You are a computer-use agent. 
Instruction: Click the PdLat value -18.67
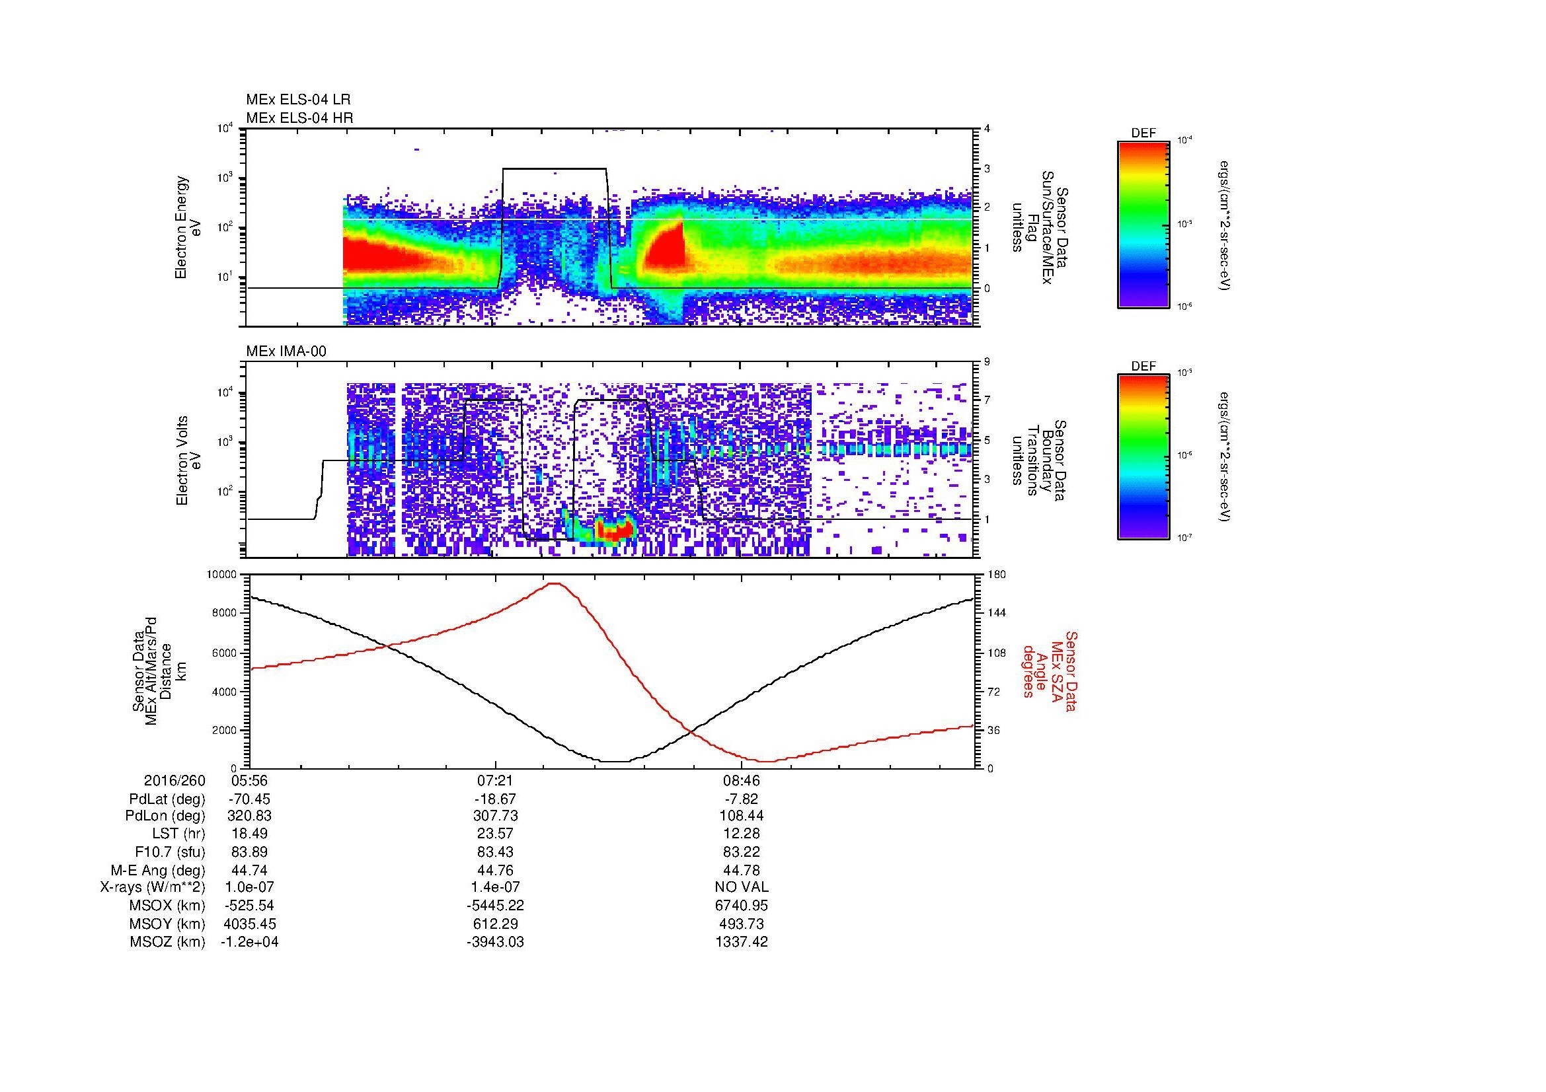pos(496,799)
